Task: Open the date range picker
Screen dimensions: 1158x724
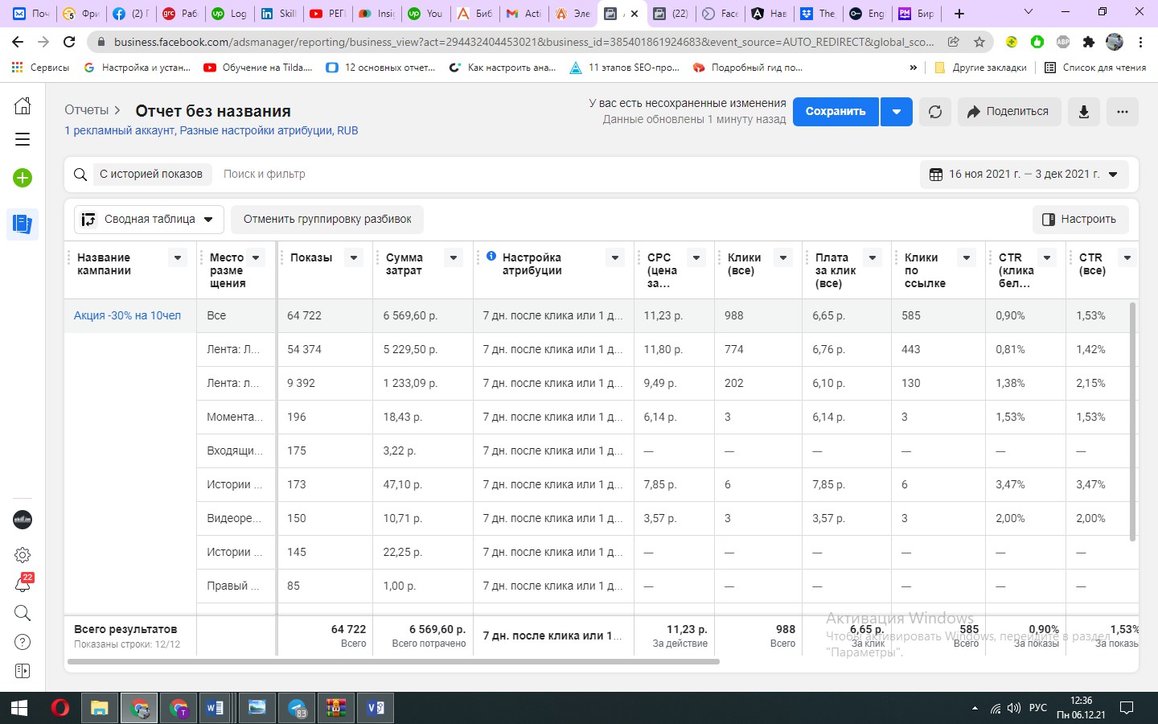Action: point(1024,174)
